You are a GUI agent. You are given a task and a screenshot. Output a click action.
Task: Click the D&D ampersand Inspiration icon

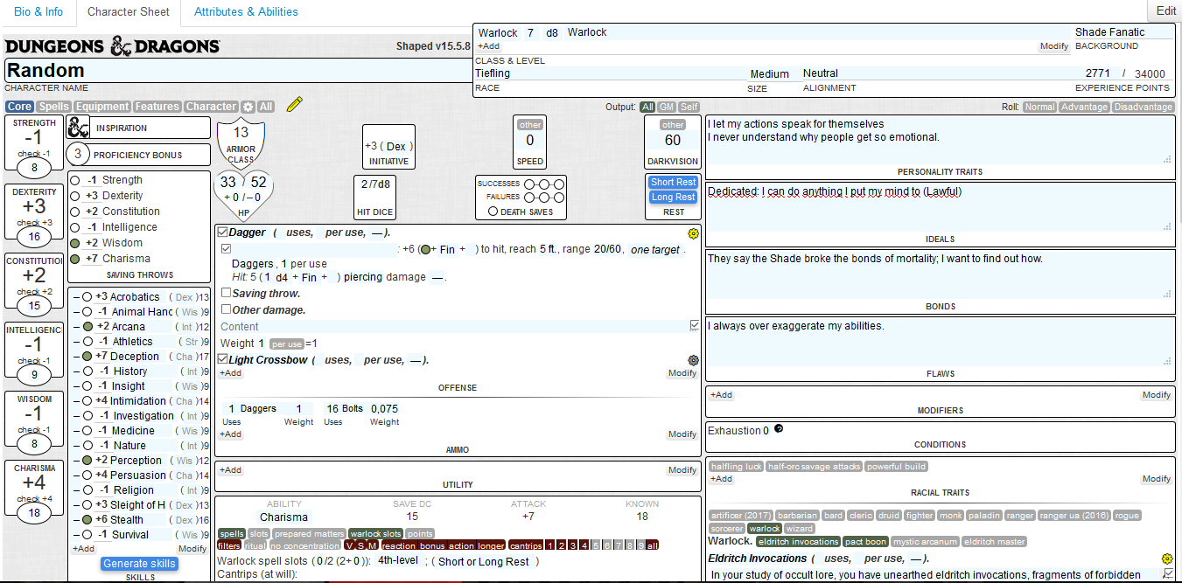(x=79, y=128)
